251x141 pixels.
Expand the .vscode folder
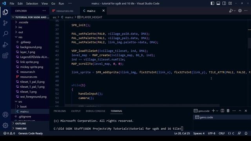[x=30, y=22]
